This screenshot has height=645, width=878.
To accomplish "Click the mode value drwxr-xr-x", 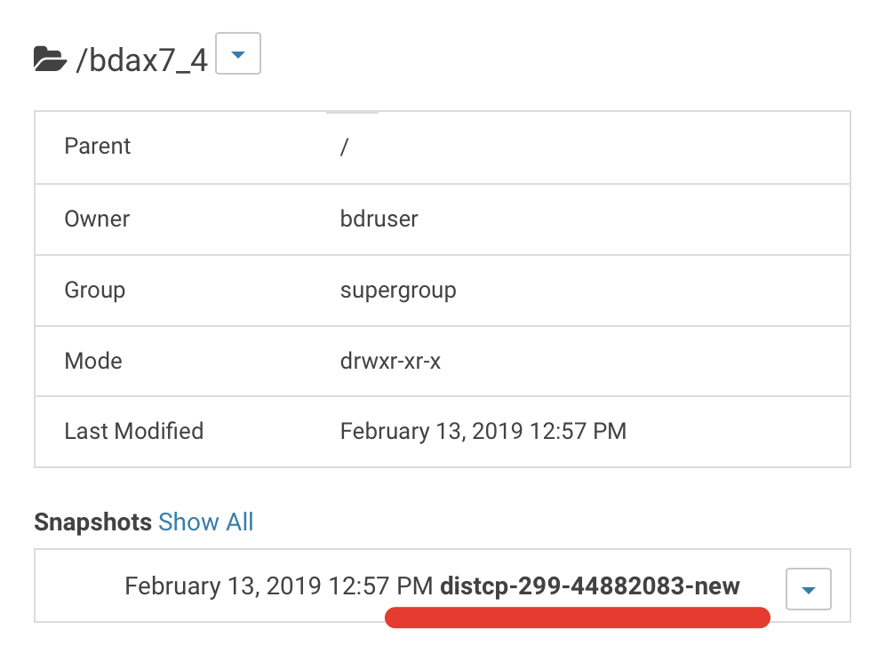I will click(x=391, y=361).
